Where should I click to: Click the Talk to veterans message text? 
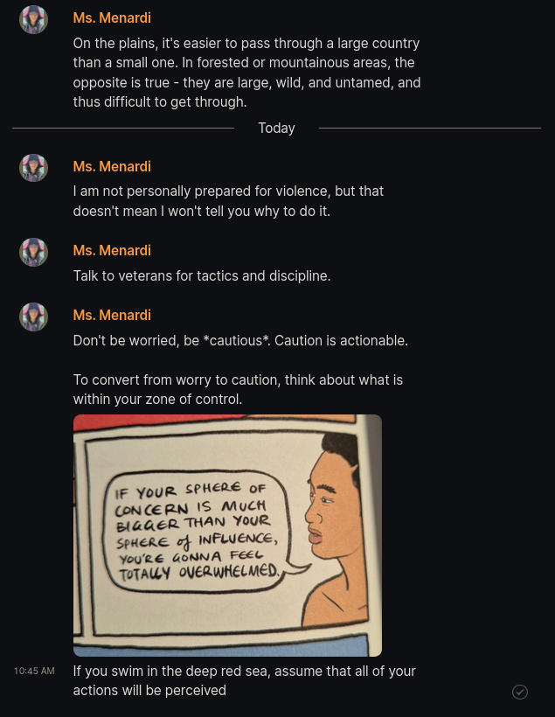coord(202,275)
